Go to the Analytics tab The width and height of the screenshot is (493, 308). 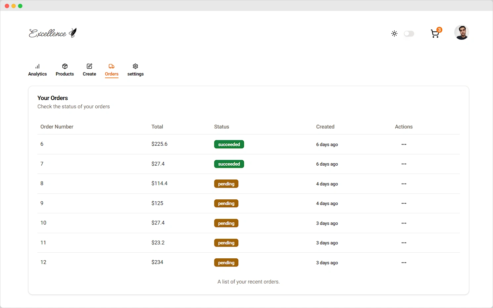pyautogui.click(x=37, y=70)
